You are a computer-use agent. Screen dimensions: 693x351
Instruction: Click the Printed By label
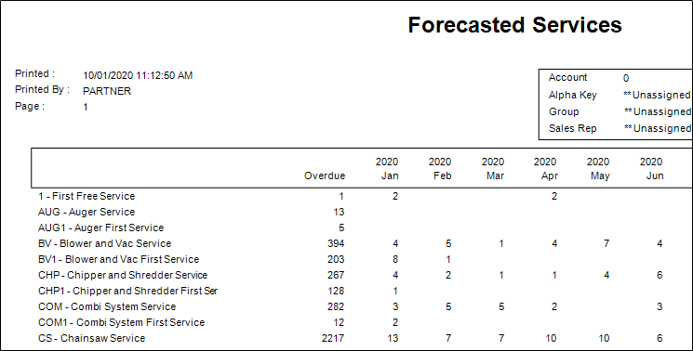pyautogui.click(x=43, y=89)
